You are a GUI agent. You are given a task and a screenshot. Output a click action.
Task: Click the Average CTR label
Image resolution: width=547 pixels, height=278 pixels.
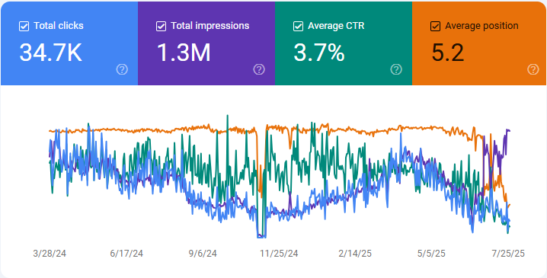[336, 26]
